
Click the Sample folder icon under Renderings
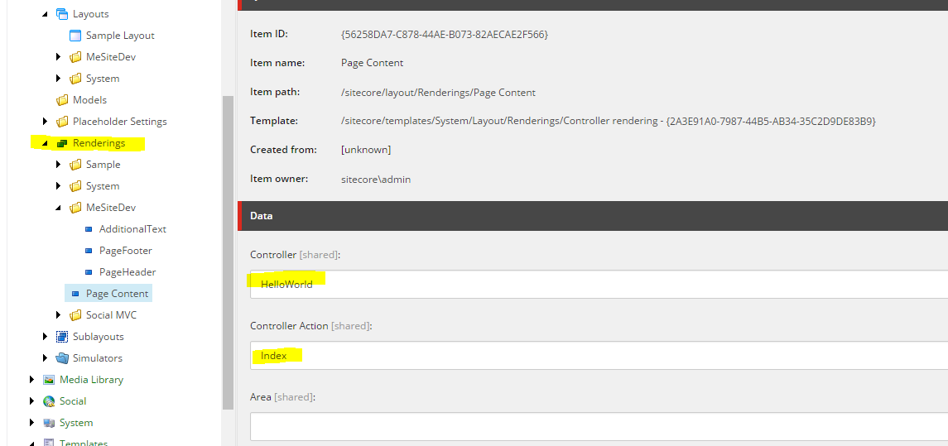75,165
